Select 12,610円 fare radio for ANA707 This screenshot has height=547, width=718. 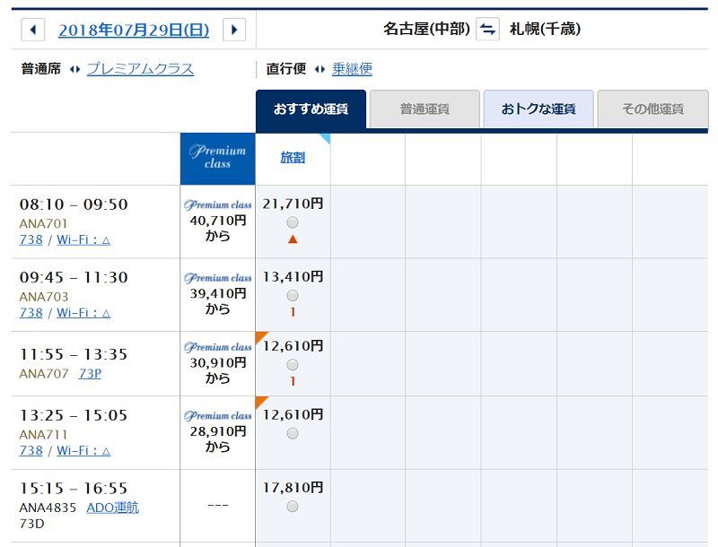pyautogui.click(x=293, y=365)
